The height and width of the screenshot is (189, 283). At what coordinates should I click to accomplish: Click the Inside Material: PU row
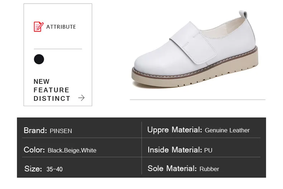point(201,150)
